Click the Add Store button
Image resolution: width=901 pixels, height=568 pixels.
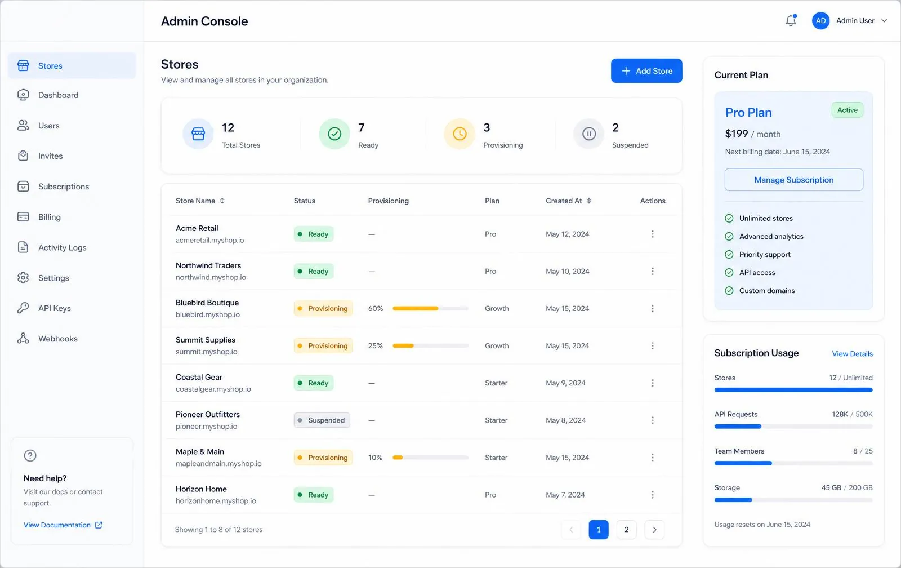pyautogui.click(x=646, y=71)
